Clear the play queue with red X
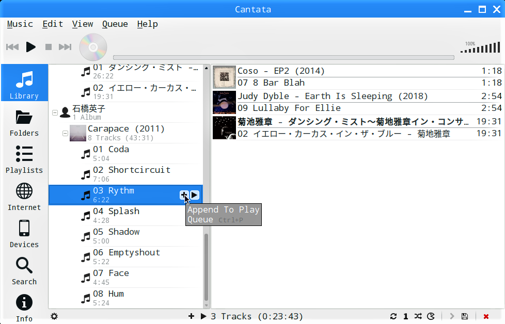This screenshot has width=505, height=324. click(x=486, y=317)
